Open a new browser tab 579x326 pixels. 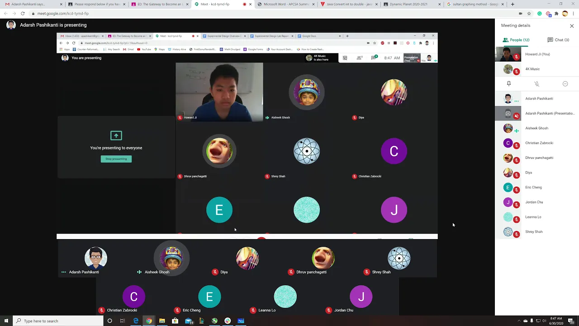513,4
